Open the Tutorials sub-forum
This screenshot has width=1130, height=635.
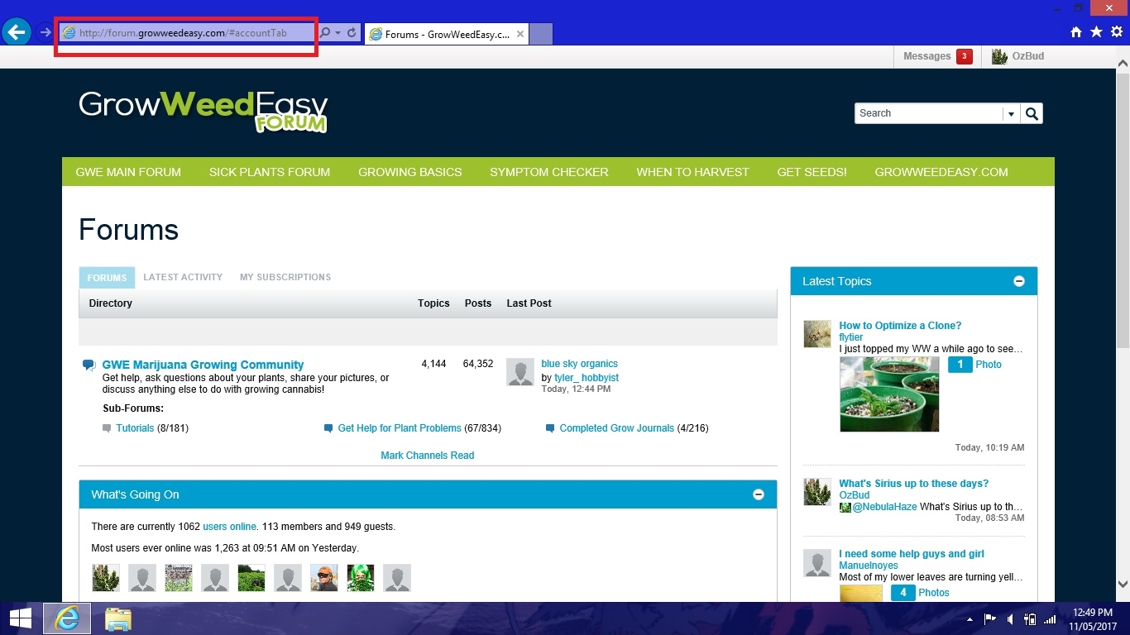[135, 428]
